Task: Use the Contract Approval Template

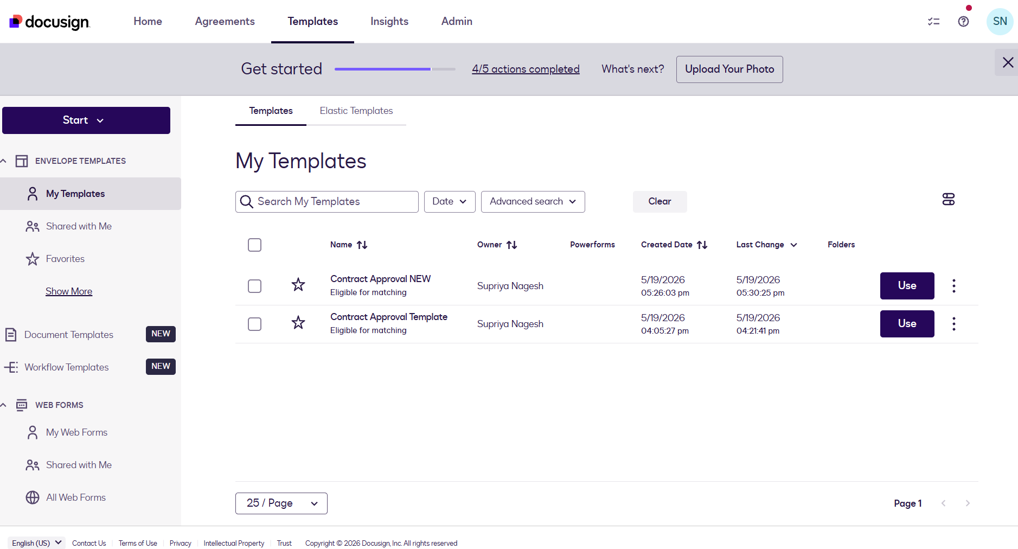Action: click(x=907, y=324)
